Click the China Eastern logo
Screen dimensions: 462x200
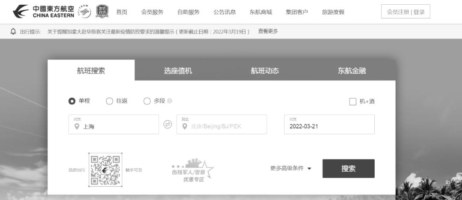coord(43,12)
